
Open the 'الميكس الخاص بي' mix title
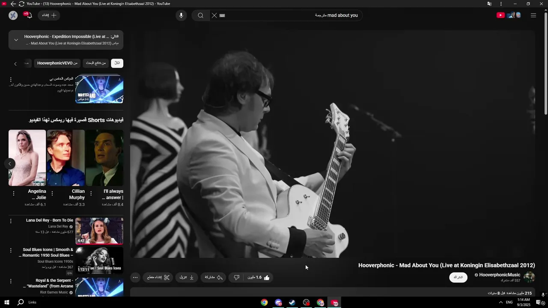(61, 79)
